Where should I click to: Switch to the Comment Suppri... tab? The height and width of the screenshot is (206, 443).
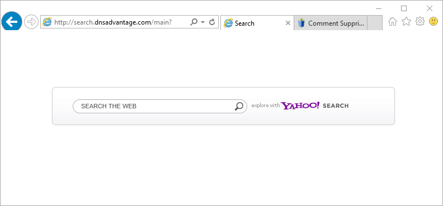[331, 23]
